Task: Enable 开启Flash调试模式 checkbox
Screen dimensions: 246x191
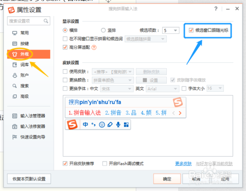Action: [x=105, y=164]
